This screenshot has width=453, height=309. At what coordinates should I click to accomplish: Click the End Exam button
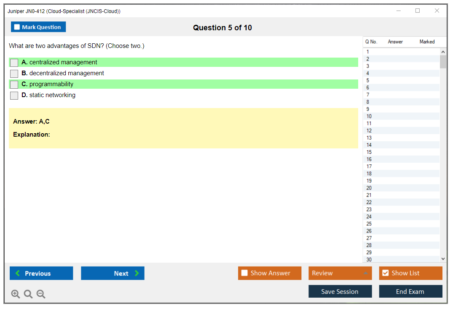point(410,291)
